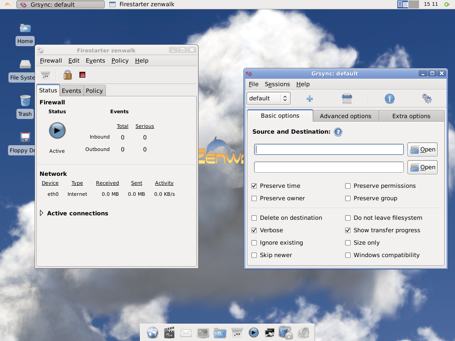Viewport: 455px width, 341px height.
Task: Open mail envelope icon in dock
Action: [186, 333]
